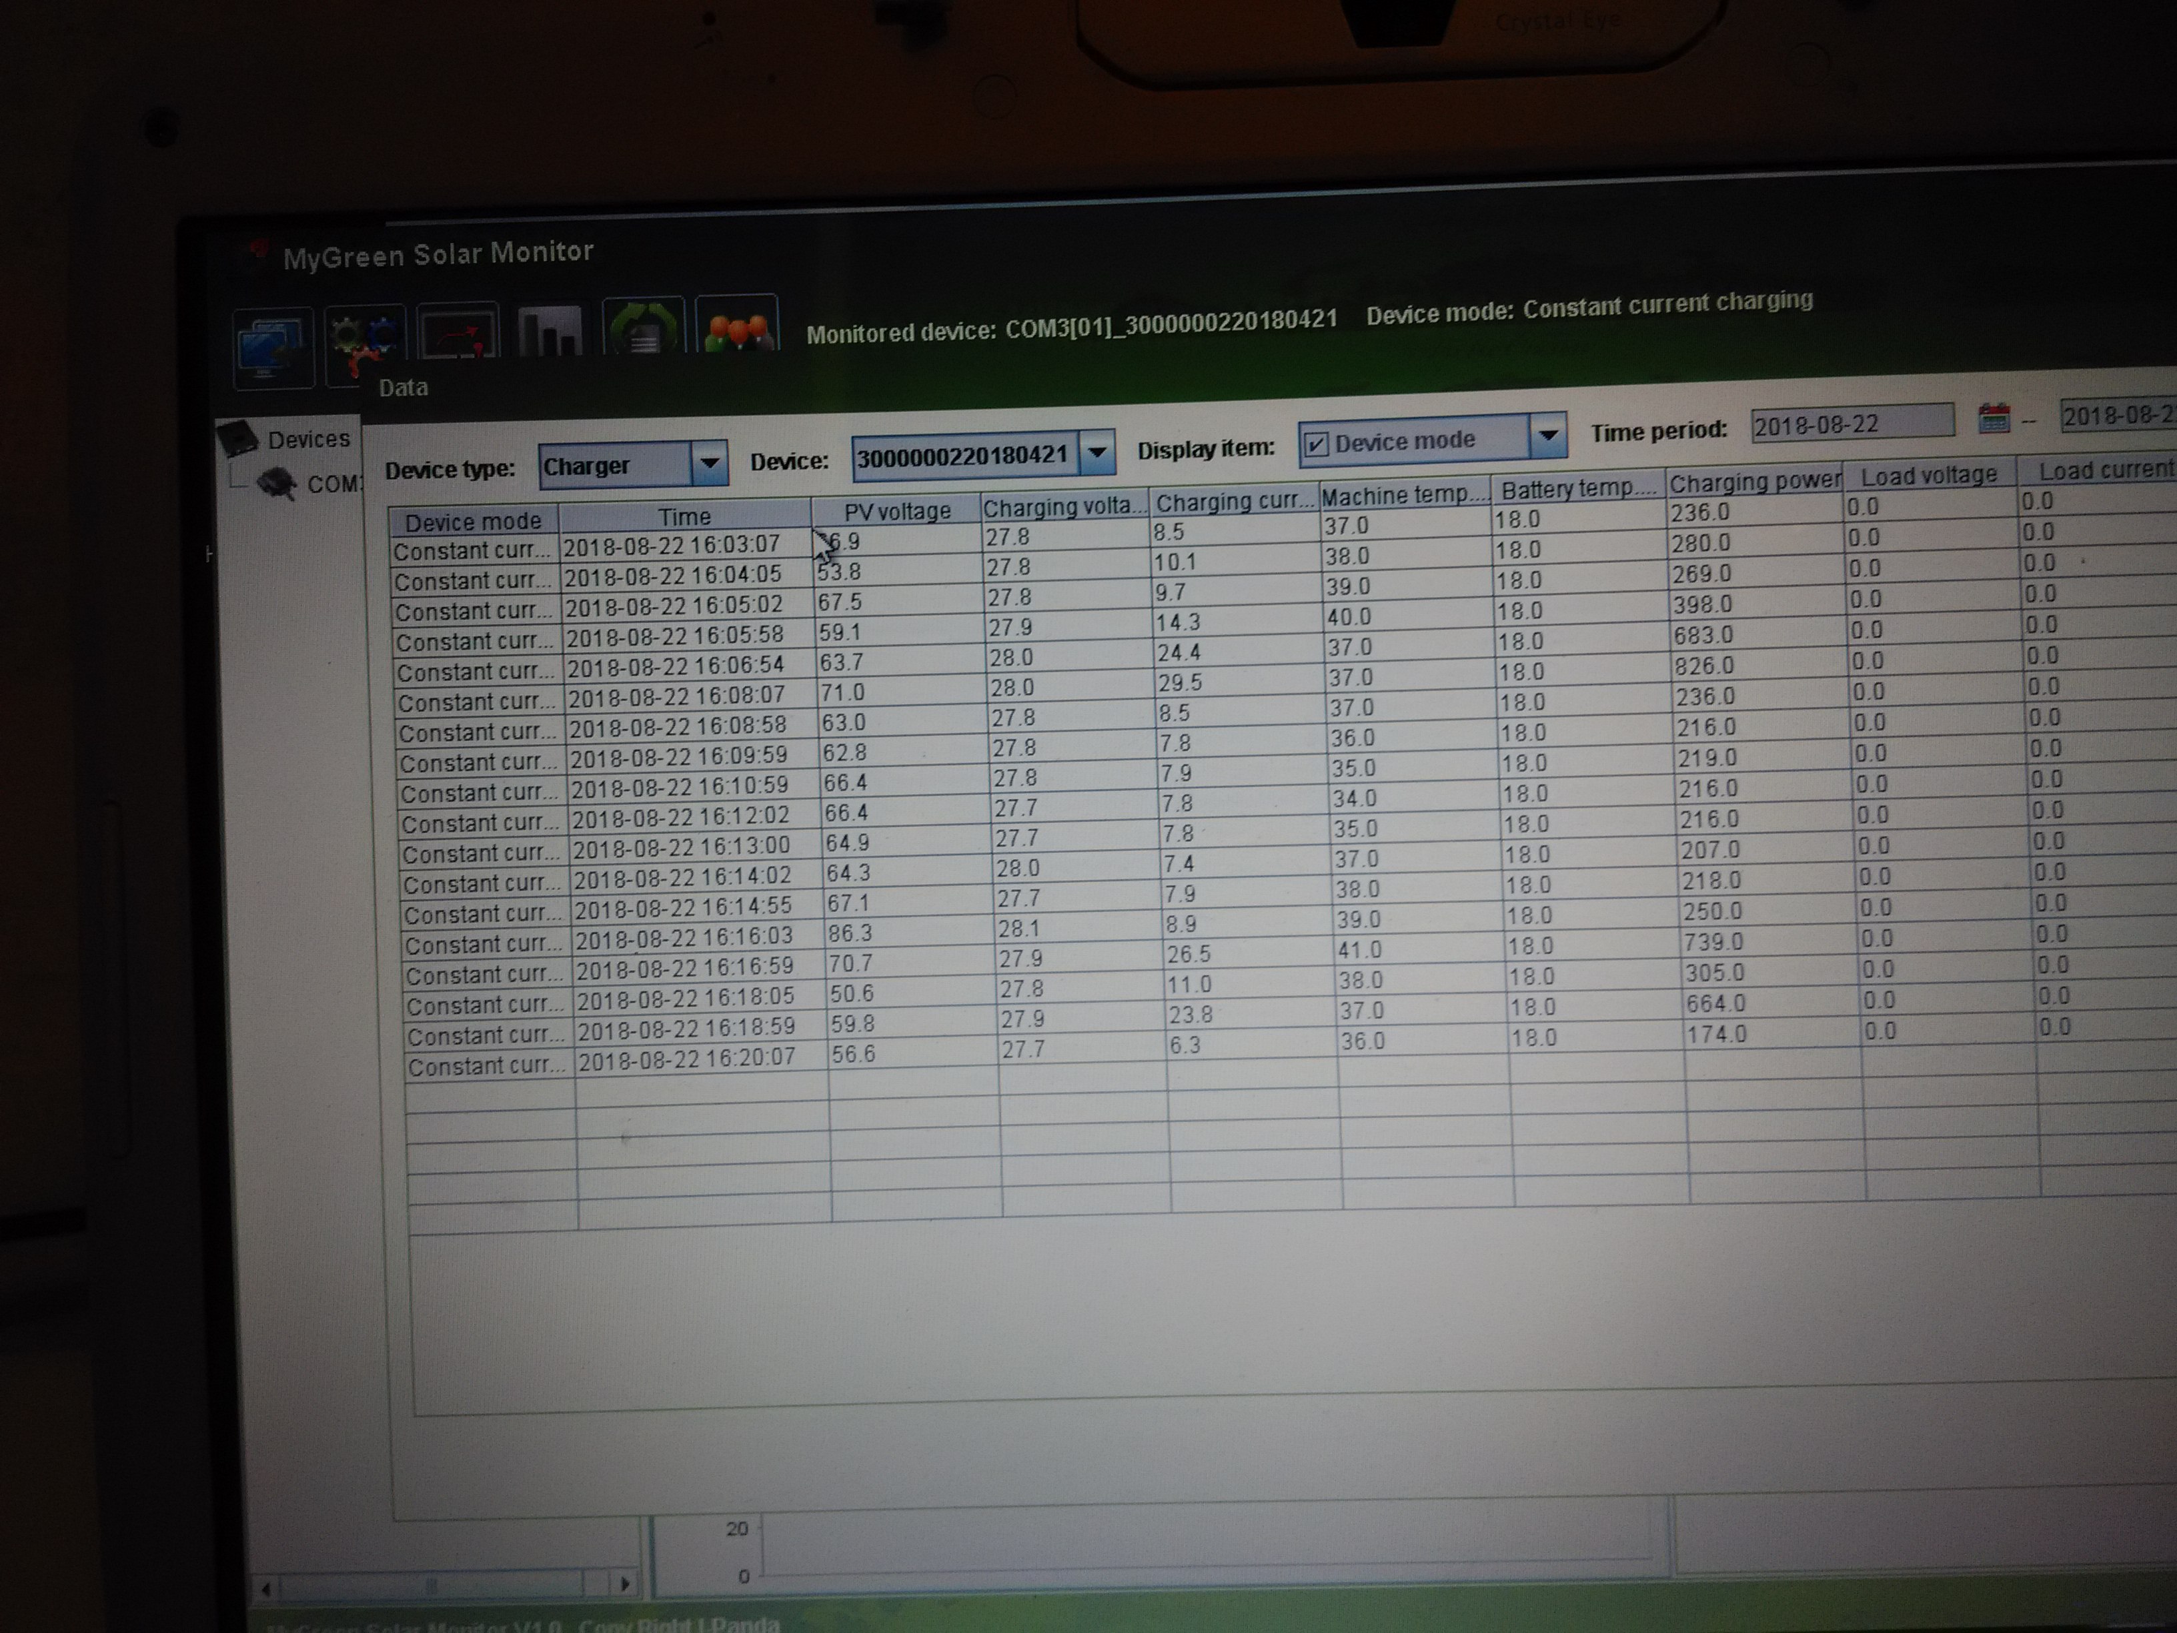2177x1633 pixels.
Task: Open the Device serial number dropdown
Action: click(x=1097, y=453)
